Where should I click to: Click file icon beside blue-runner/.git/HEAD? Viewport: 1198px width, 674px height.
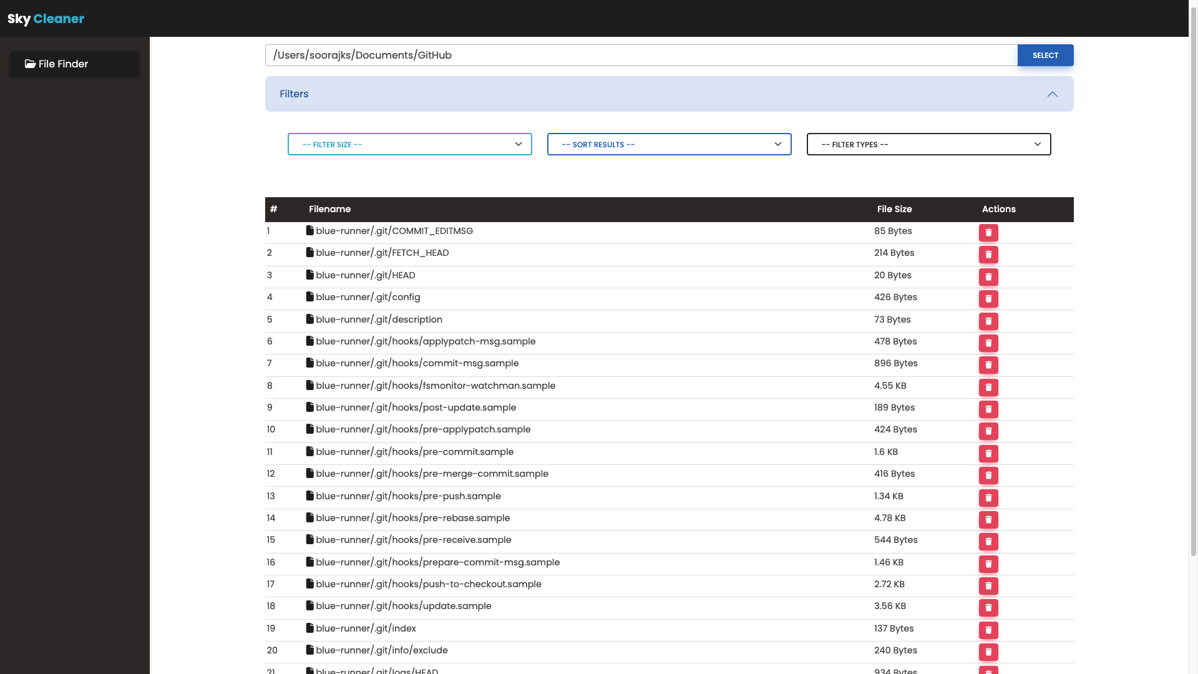click(x=309, y=275)
